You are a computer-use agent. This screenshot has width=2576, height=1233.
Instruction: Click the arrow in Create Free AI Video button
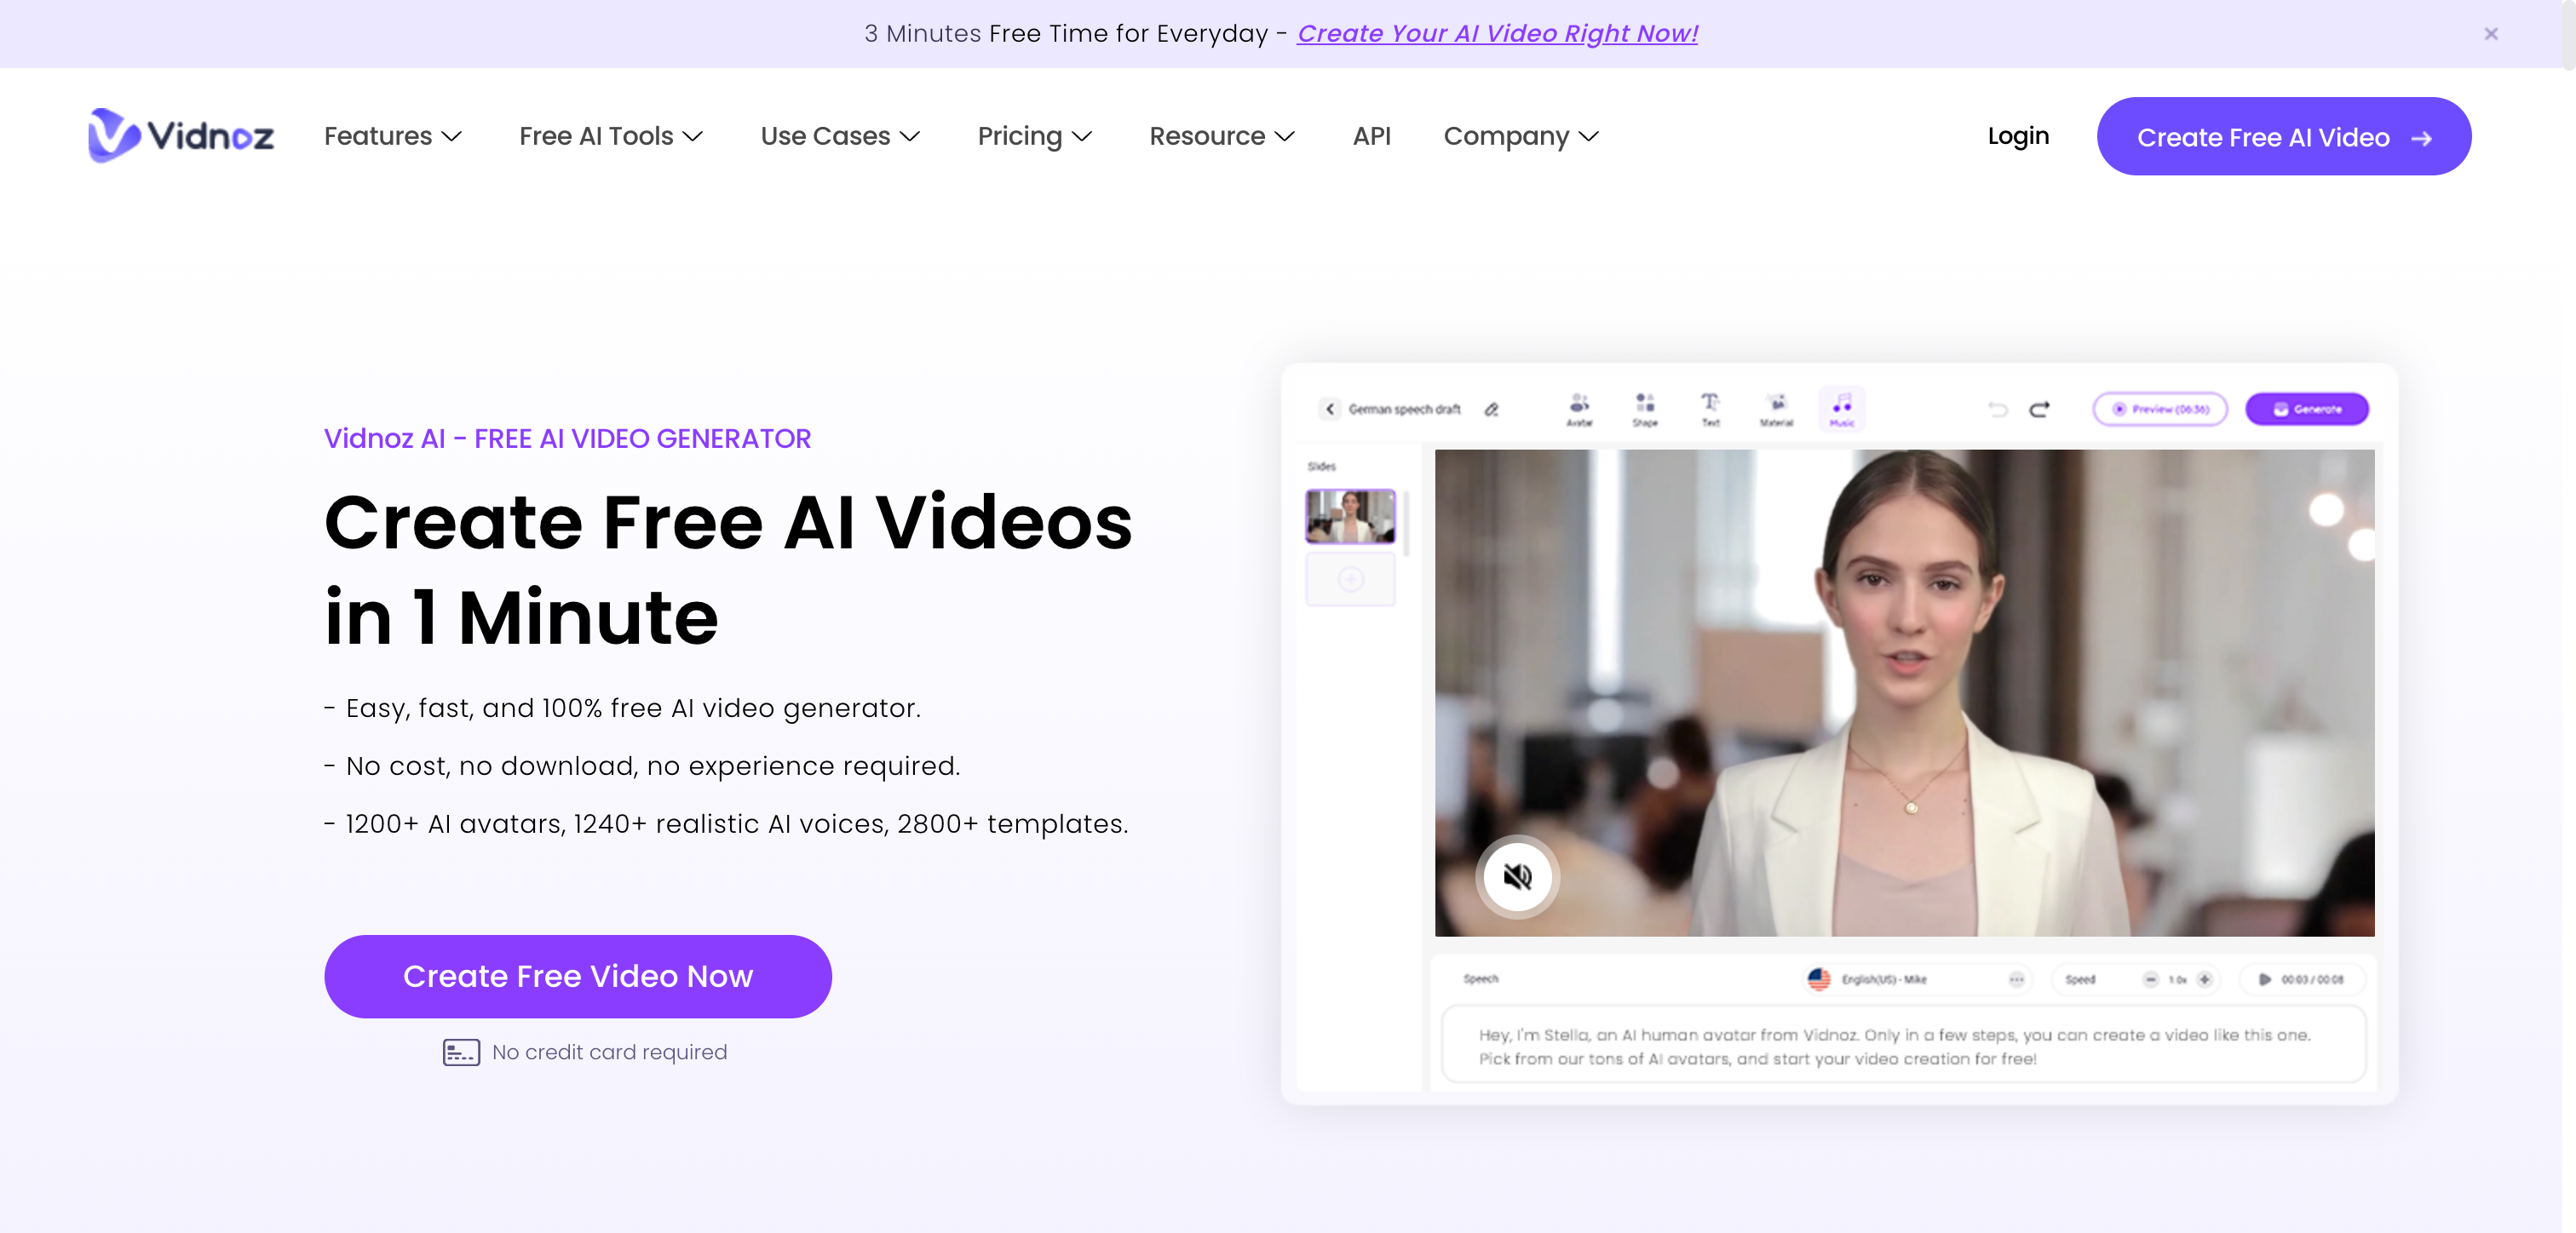coord(2421,138)
